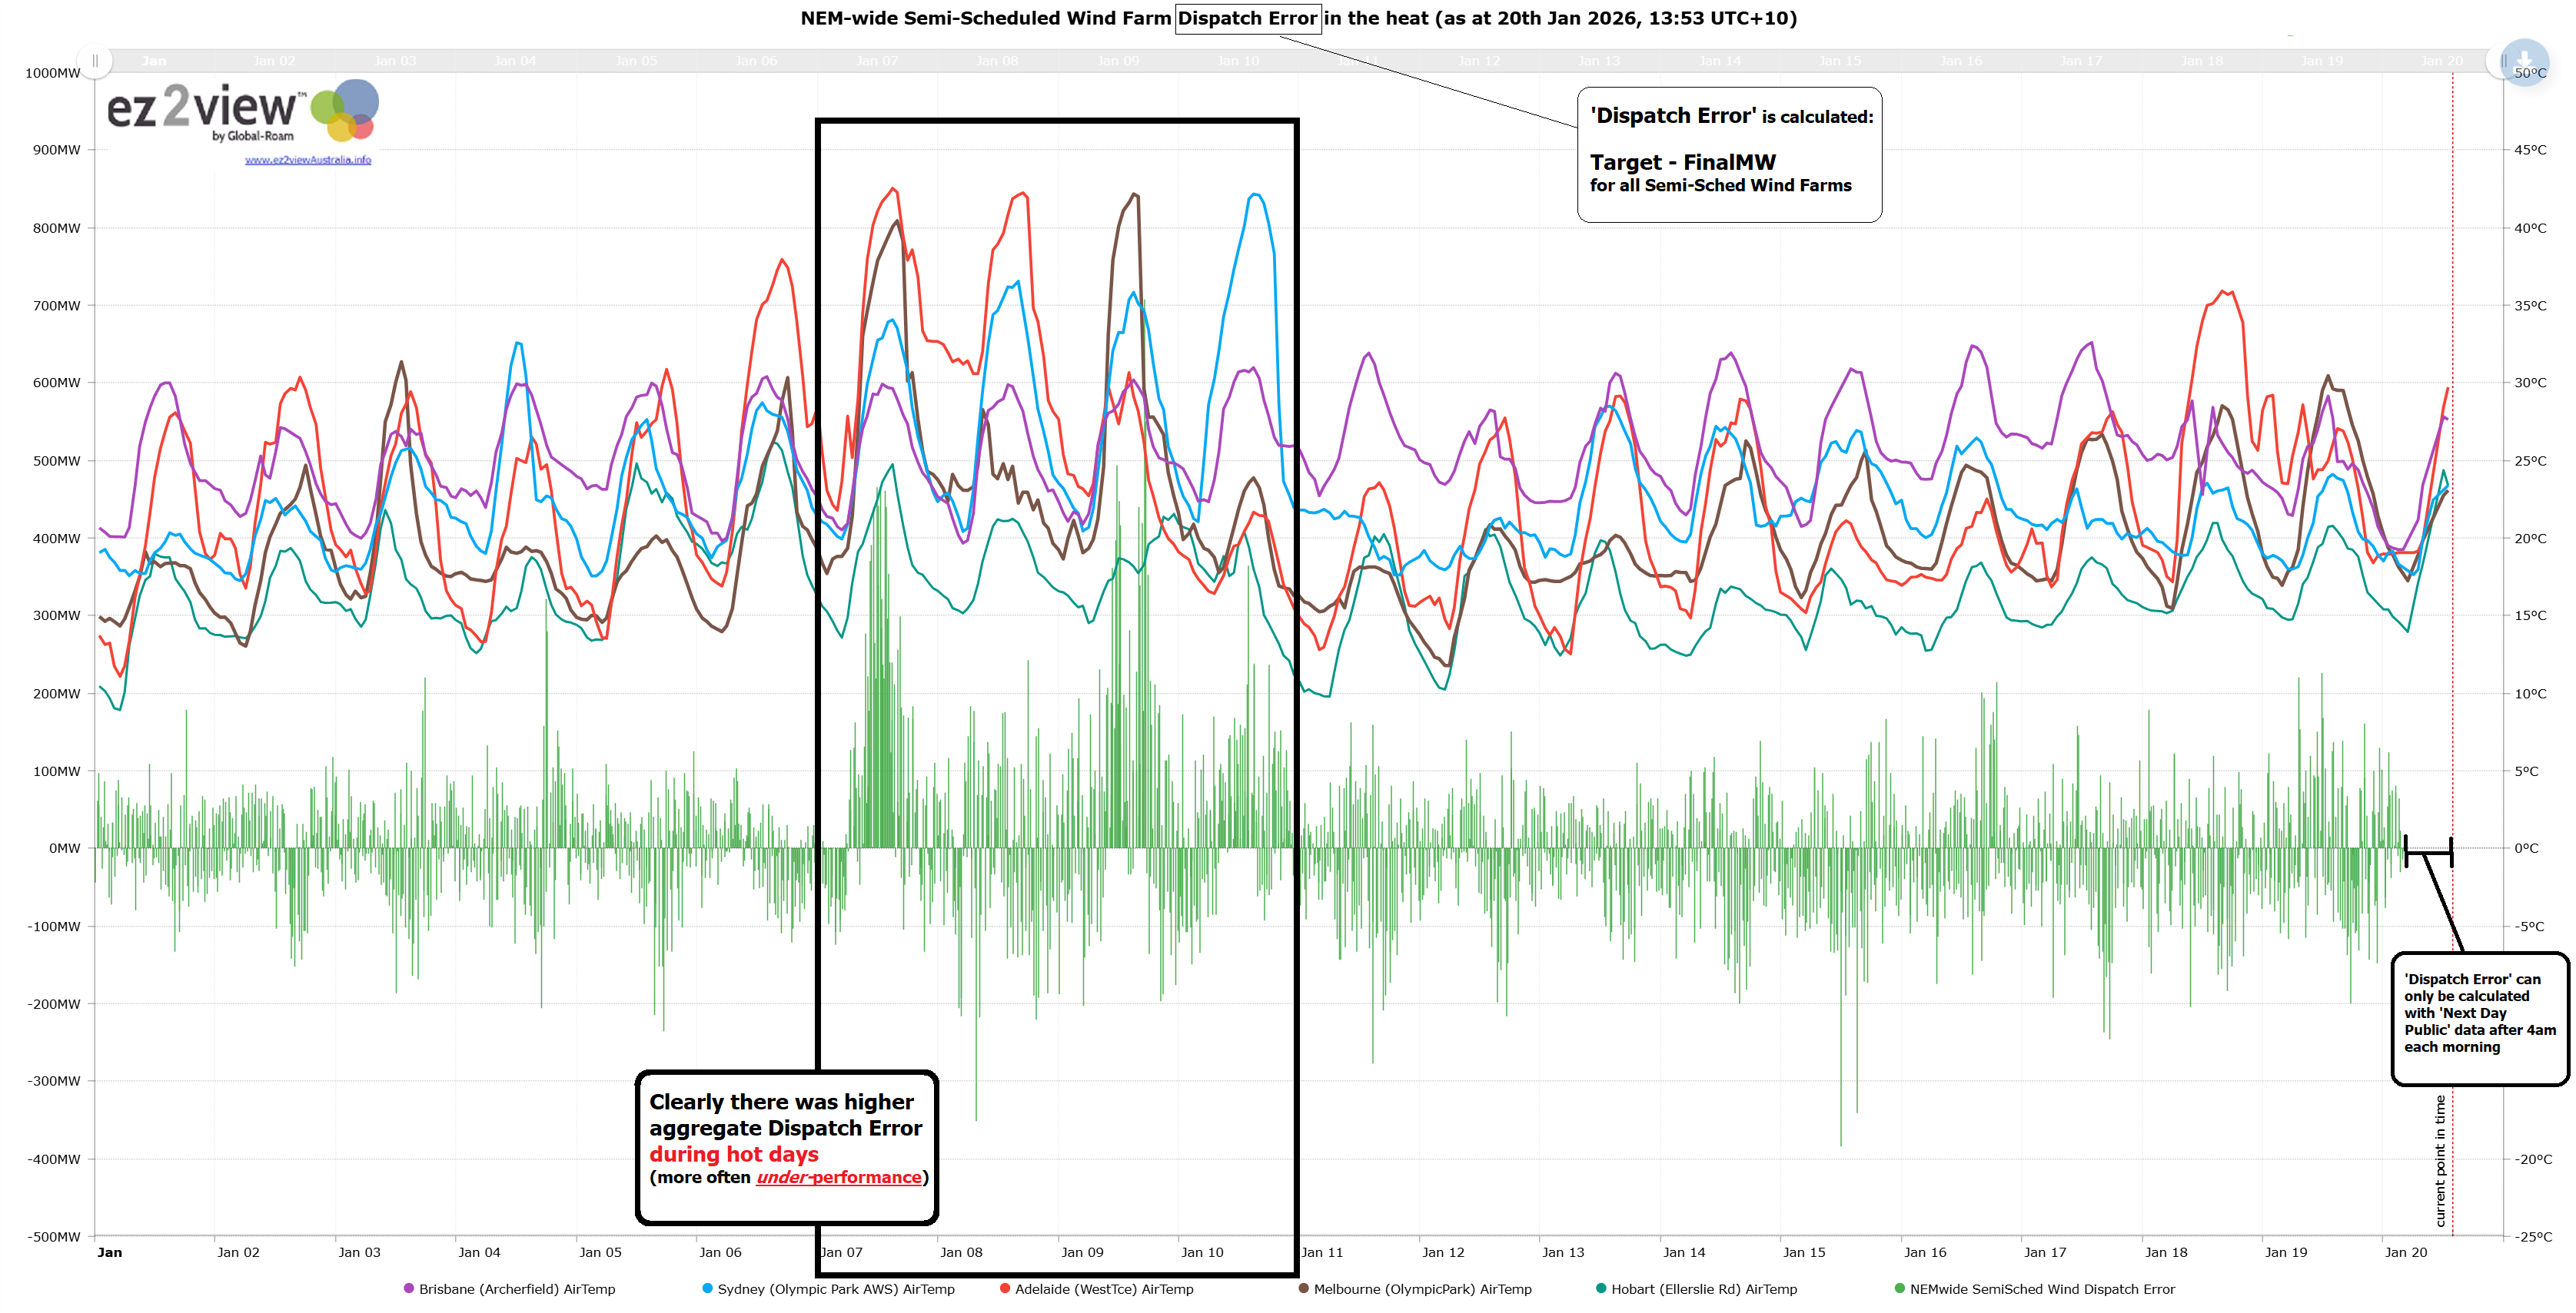Open the www.ez2viewAustralia.info link
2576x1313 pixels.
tap(308, 160)
